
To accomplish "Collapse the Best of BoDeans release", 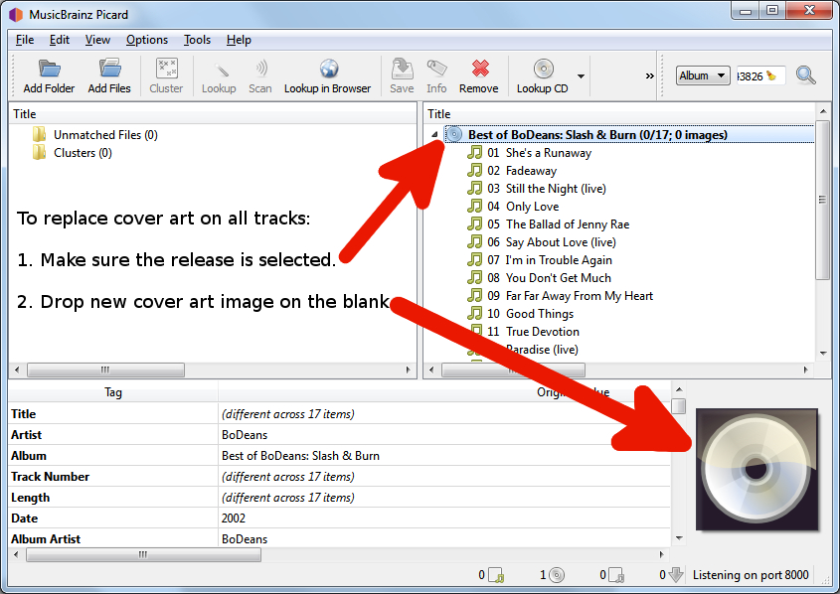I will click(434, 135).
